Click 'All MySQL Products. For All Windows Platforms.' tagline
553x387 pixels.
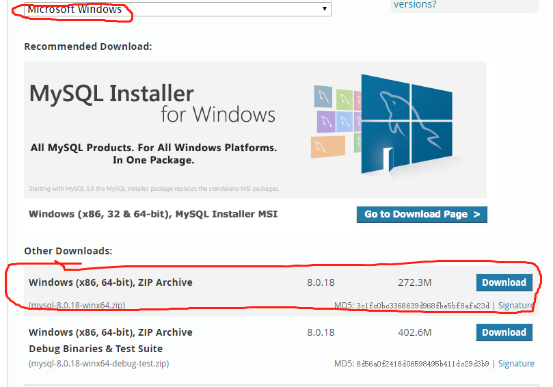(x=153, y=148)
